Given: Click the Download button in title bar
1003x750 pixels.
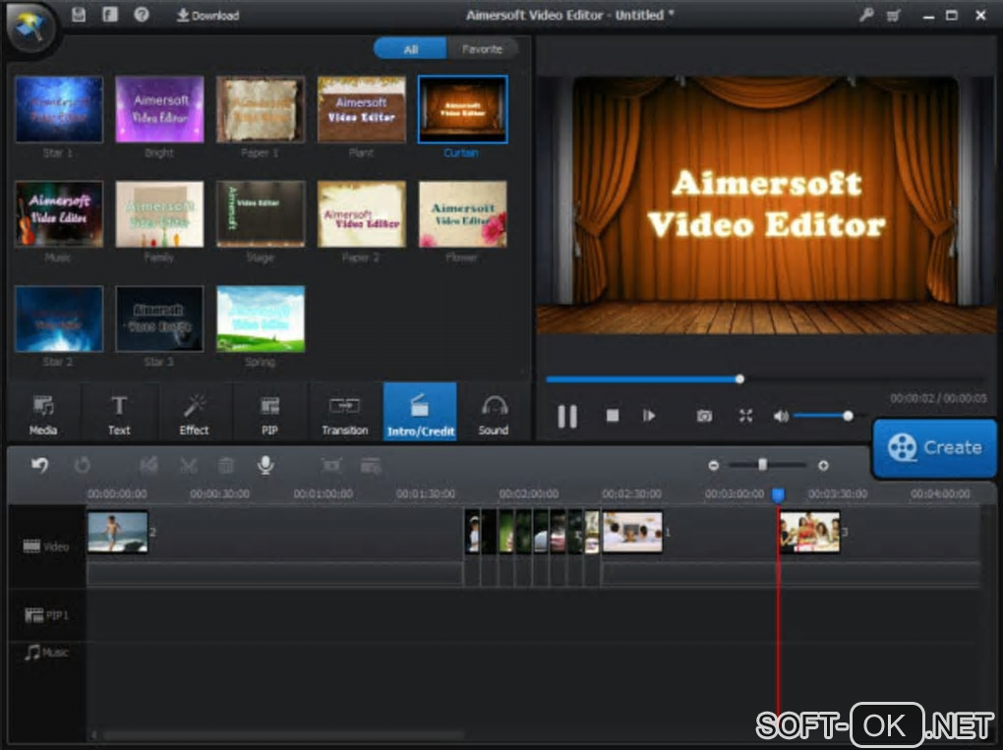Looking at the screenshot, I should coord(207,15).
